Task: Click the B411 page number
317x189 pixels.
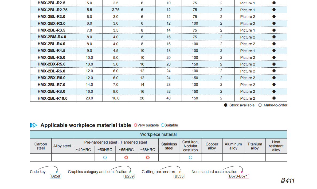Action: [288, 180]
